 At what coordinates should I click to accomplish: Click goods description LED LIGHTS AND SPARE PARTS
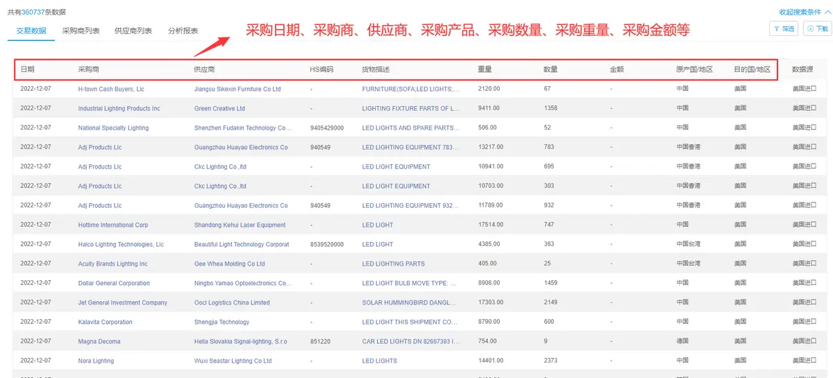point(410,128)
